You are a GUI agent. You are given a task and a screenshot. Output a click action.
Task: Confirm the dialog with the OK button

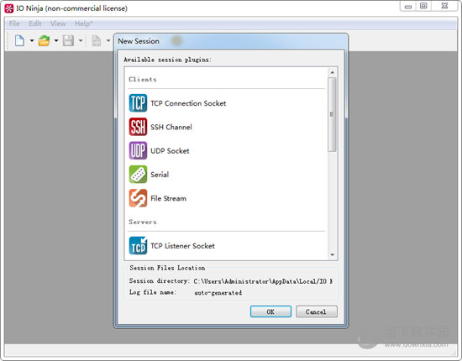270,311
